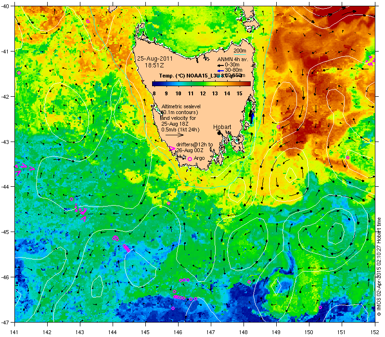Click the 'Temp. (°C) NOAA15_L3U' colorbar title
The image size is (385, 337).
pos(190,76)
